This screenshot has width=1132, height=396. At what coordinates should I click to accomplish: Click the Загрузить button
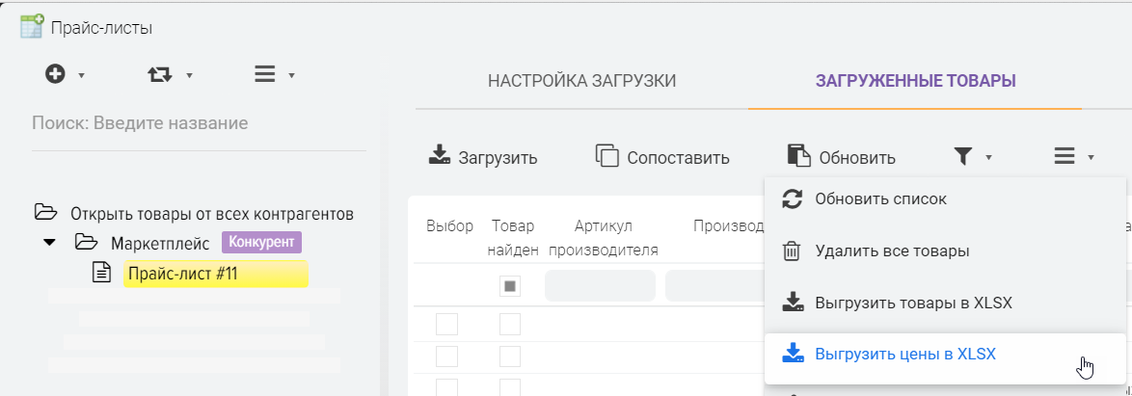(x=483, y=157)
